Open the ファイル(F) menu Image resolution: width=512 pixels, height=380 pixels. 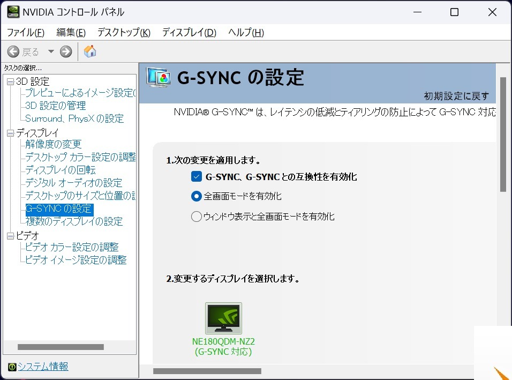26,32
